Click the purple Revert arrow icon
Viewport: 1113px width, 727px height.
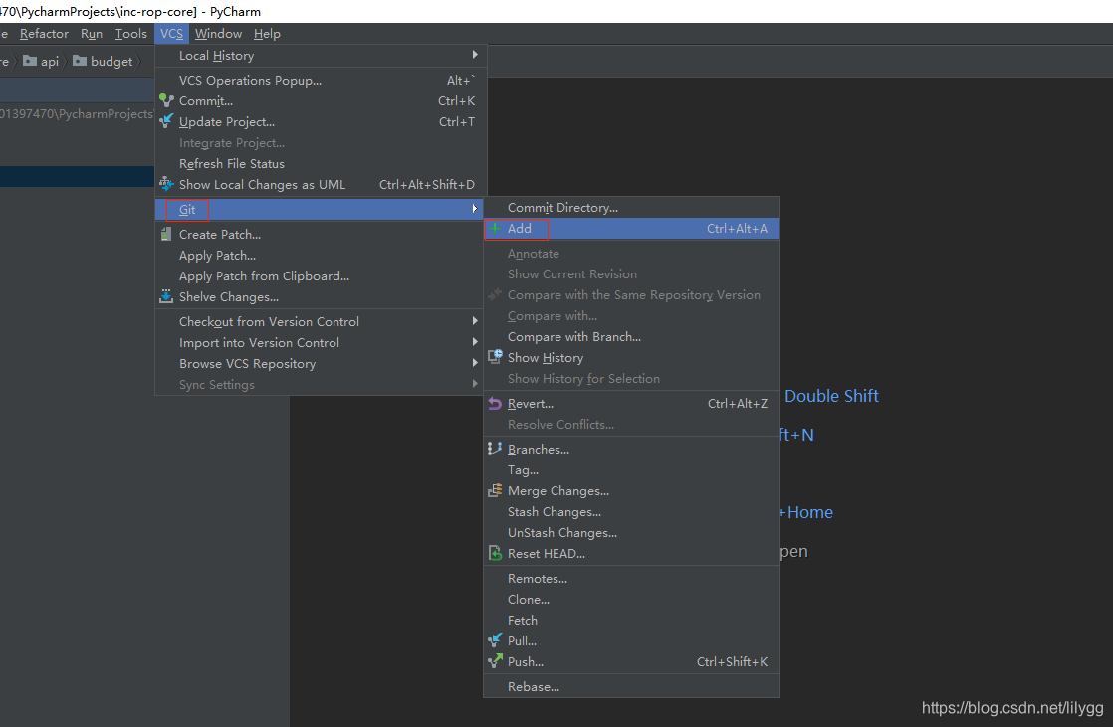click(495, 404)
